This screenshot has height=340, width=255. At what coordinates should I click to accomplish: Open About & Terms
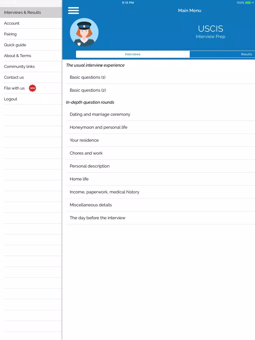[x=31, y=56]
